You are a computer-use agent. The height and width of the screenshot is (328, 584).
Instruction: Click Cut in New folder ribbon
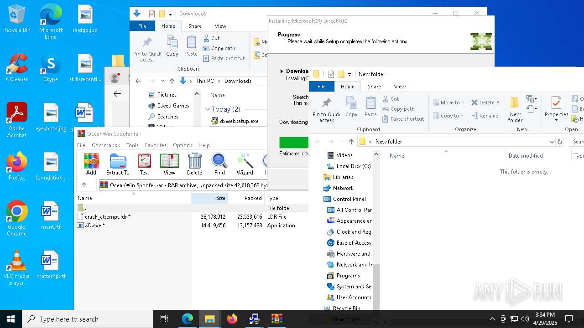point(391,99)
